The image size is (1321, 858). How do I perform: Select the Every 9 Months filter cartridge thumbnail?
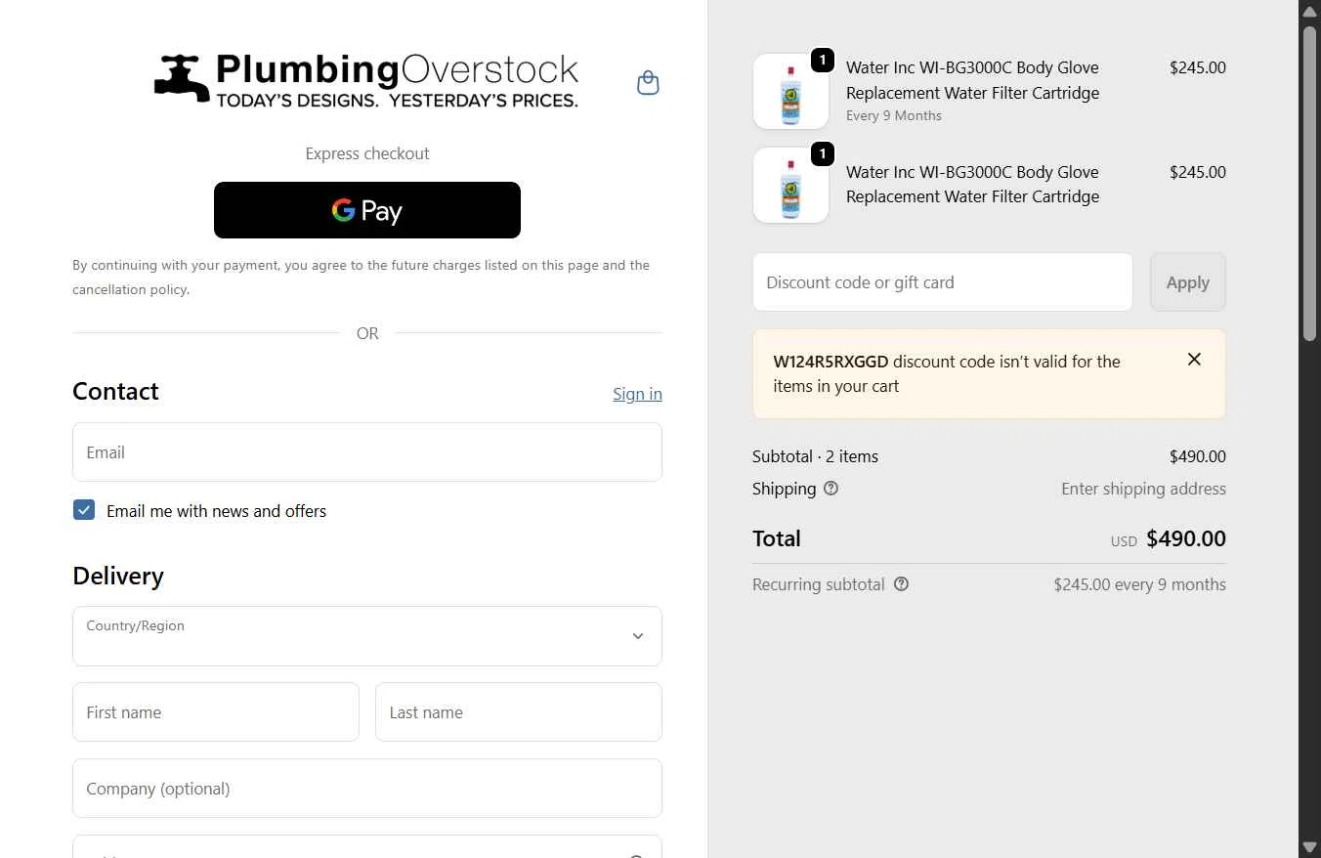pos(790,92)
